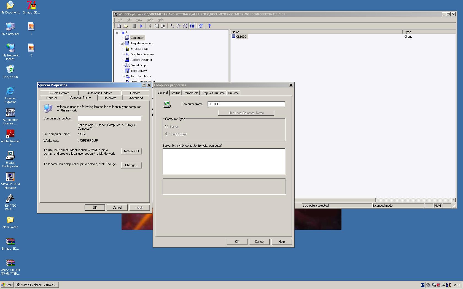Open the Hardware tab in System Properties
Viewport: 463px width, 289px height.
110,98
